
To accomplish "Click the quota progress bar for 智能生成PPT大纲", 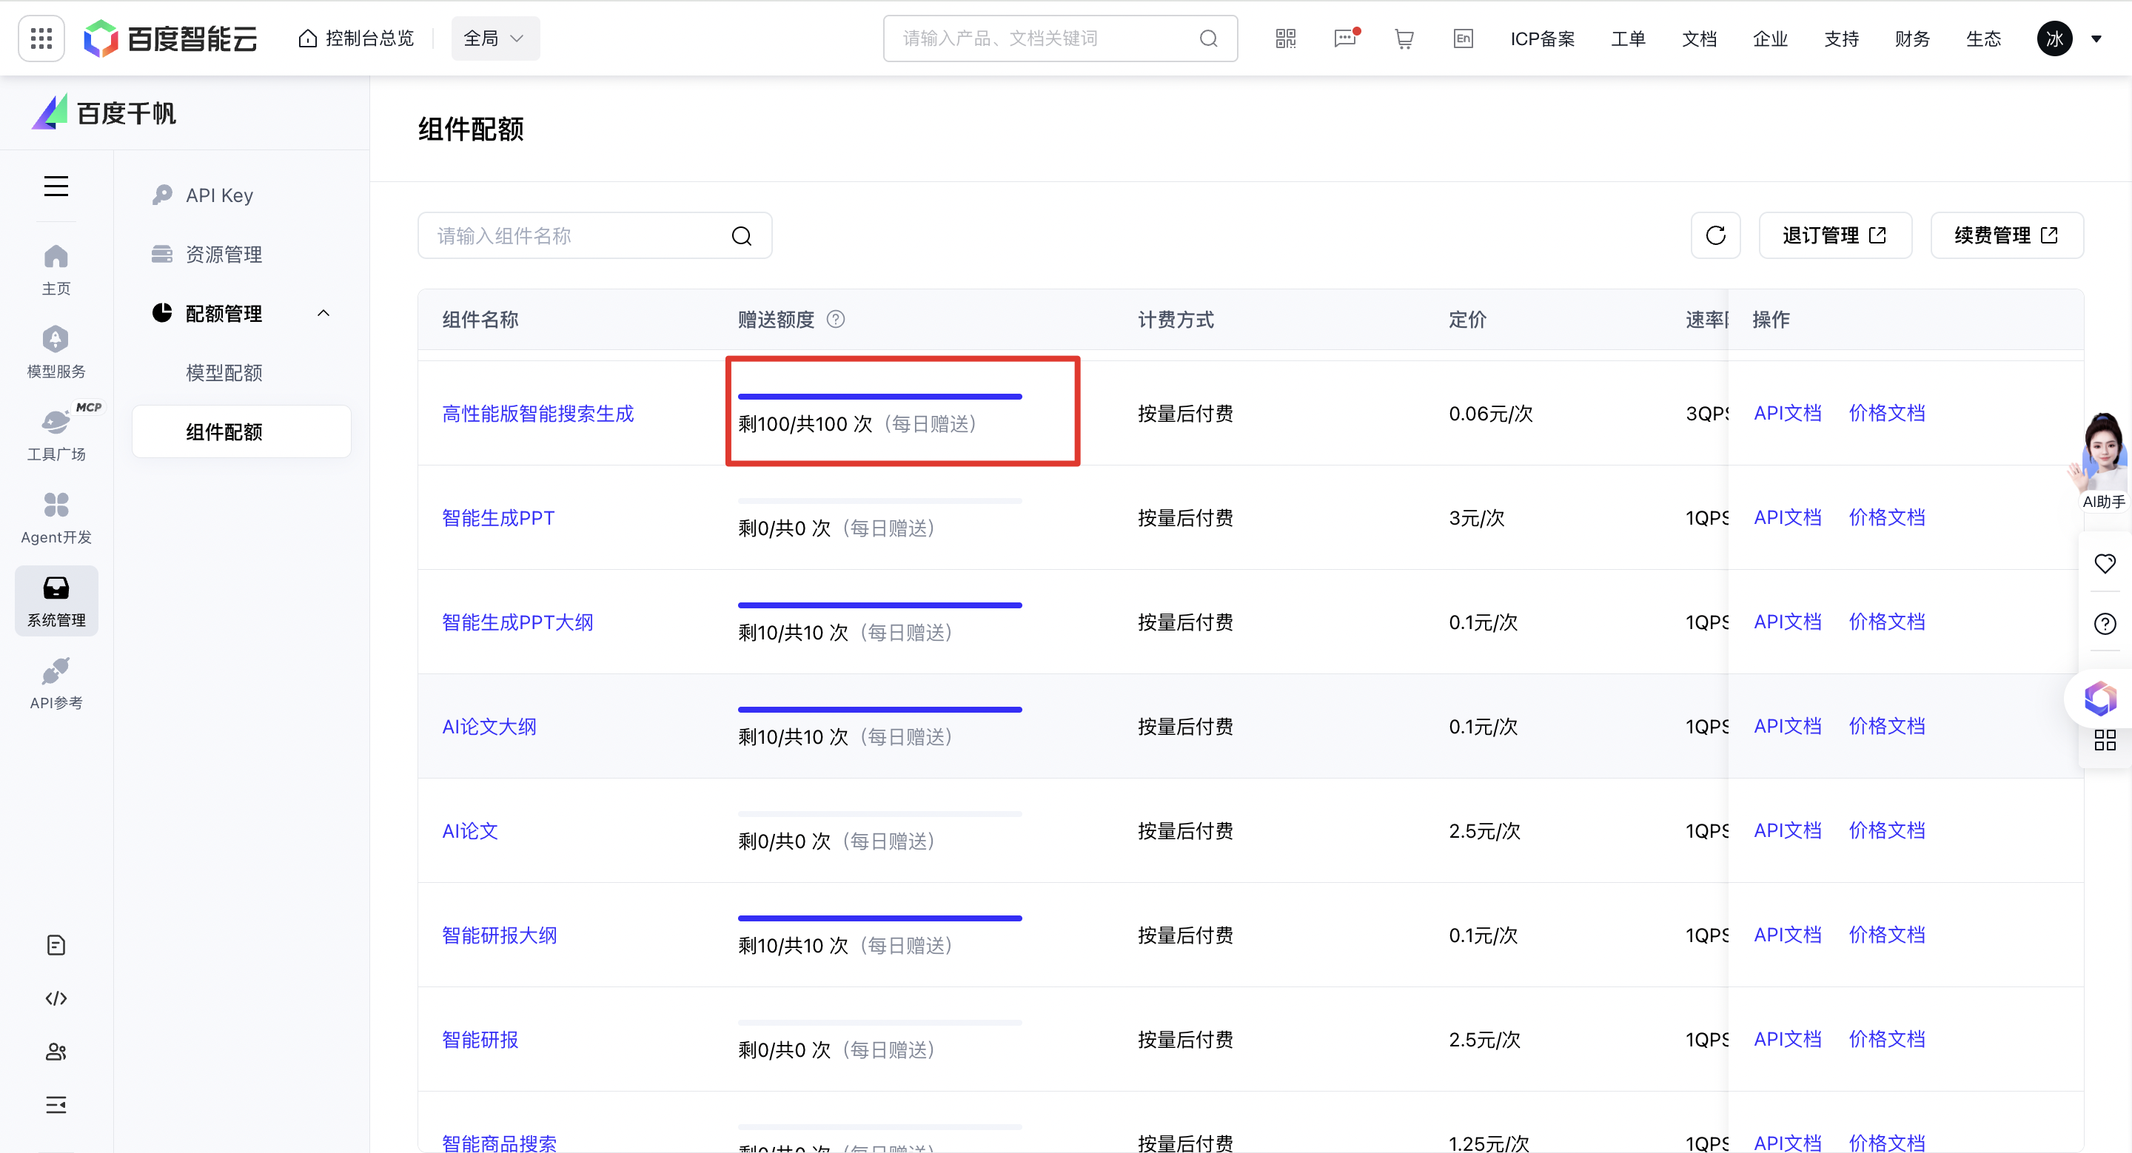I will 879,605.
